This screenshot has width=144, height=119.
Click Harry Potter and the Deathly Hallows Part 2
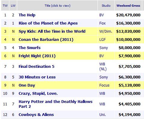click(56, 104)
